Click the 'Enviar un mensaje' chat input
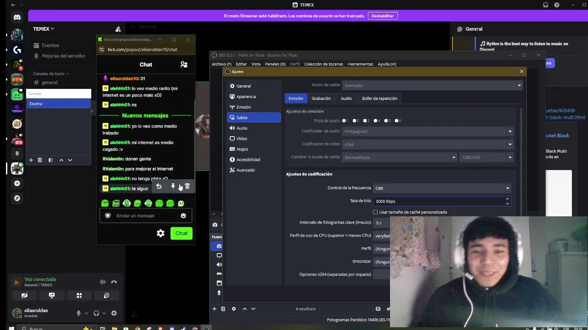Image resolution: width=588 pixels, height=330 pixels. coord(145,215)
